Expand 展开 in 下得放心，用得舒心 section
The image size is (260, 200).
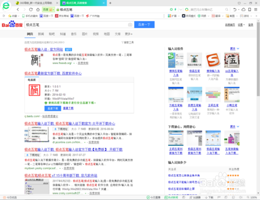pos(235,127)
